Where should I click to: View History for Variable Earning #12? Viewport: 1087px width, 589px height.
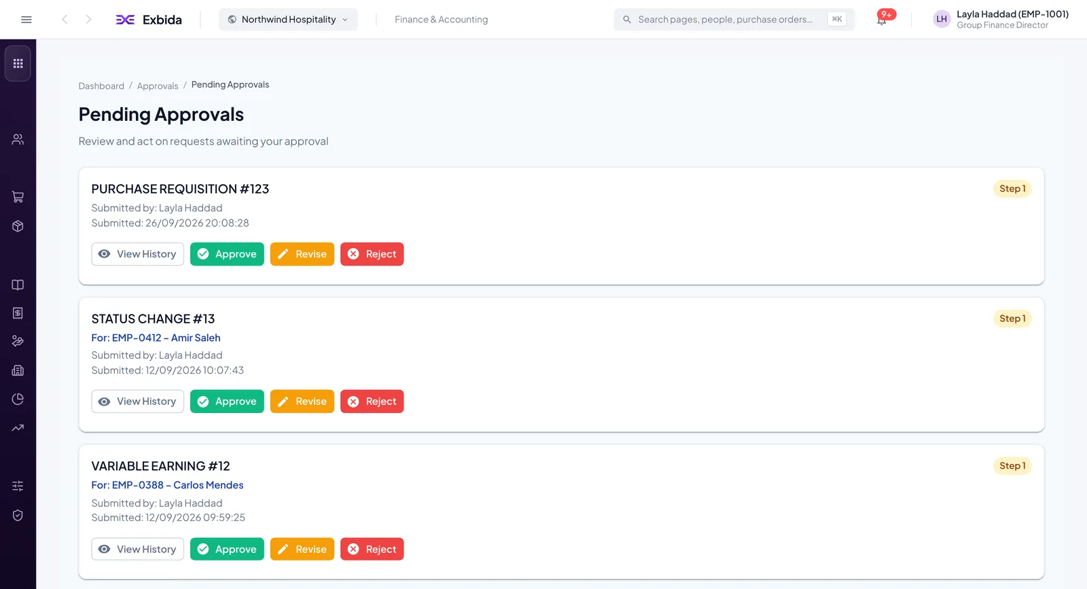tap(138, 549)
